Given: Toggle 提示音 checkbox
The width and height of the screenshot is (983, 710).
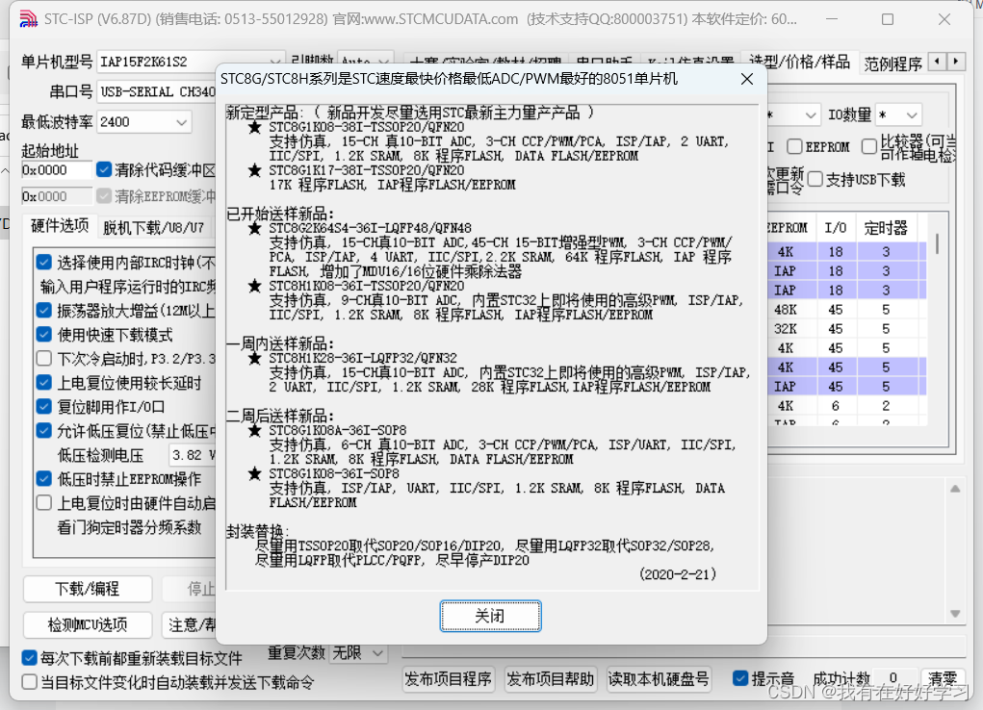Looking at the screenshot, I should [x=740, y=678].
